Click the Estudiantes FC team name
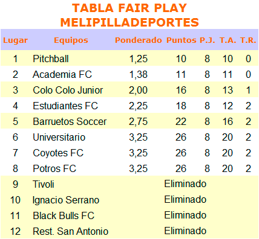 point(65,106)
